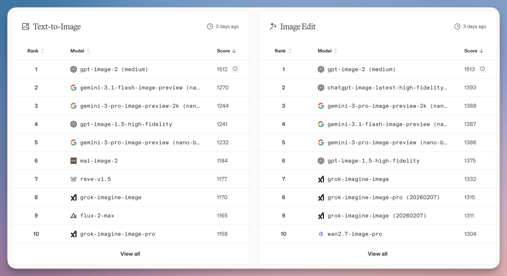Open the Image Edit leaderboard heading
This screenshot has width=507, height=276.
coord(298,27)
